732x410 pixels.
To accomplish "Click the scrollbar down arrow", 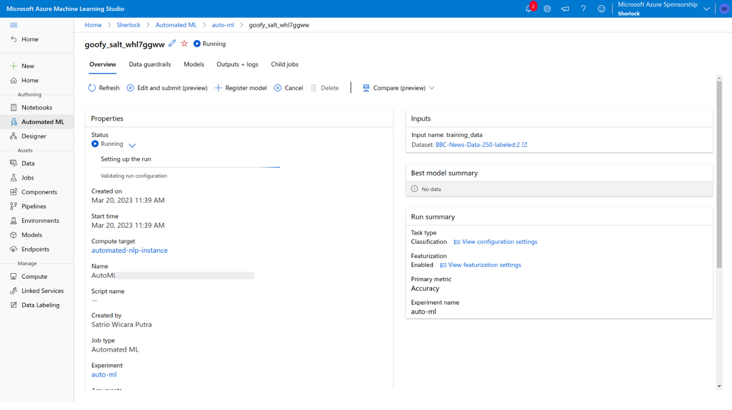I will 719,386.
